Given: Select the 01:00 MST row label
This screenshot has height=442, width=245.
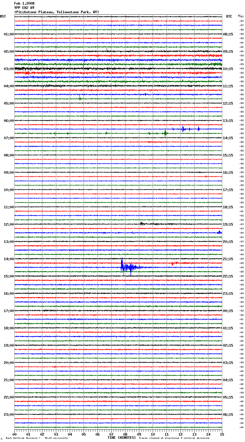Looking at the screenshot, I should [x=9, y=34].
